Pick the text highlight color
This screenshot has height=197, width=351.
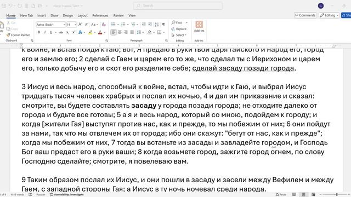click(90, 32)
